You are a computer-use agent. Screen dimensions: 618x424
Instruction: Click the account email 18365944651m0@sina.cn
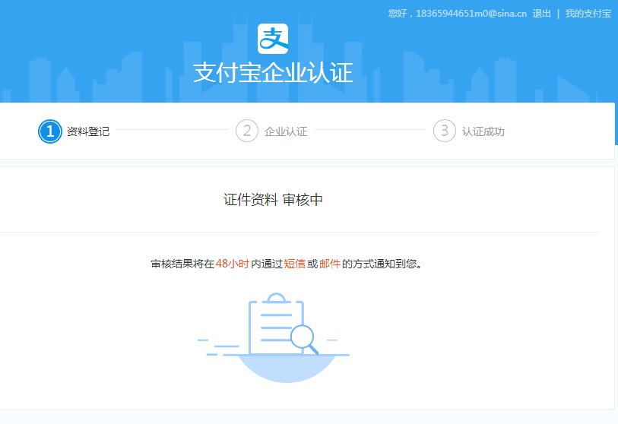471,14
